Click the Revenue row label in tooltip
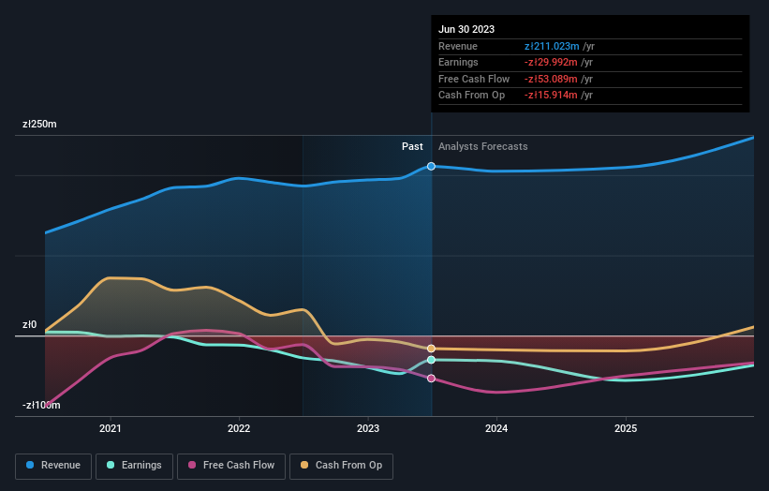 pos(458,46)
